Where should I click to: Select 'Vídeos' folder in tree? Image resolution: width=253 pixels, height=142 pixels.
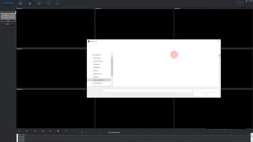96,77
